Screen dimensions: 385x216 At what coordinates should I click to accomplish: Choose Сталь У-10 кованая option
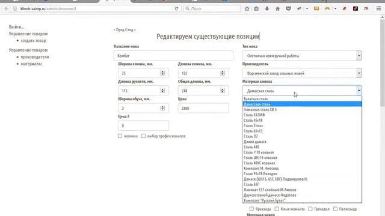coord(302,152)
